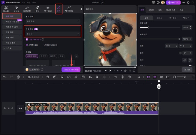Click the auto-recognize subtitles purple button
The width and height of the screenshot is (196, 135).
point(71,70)
